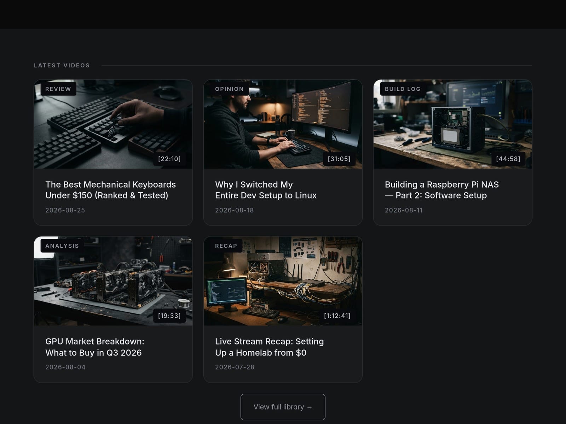The height and width of the screenshot is (424, 566).
Task: Click the 'LATEST VIDEOS' section heading
Action: pyautogui.click(x=62, y=65)
